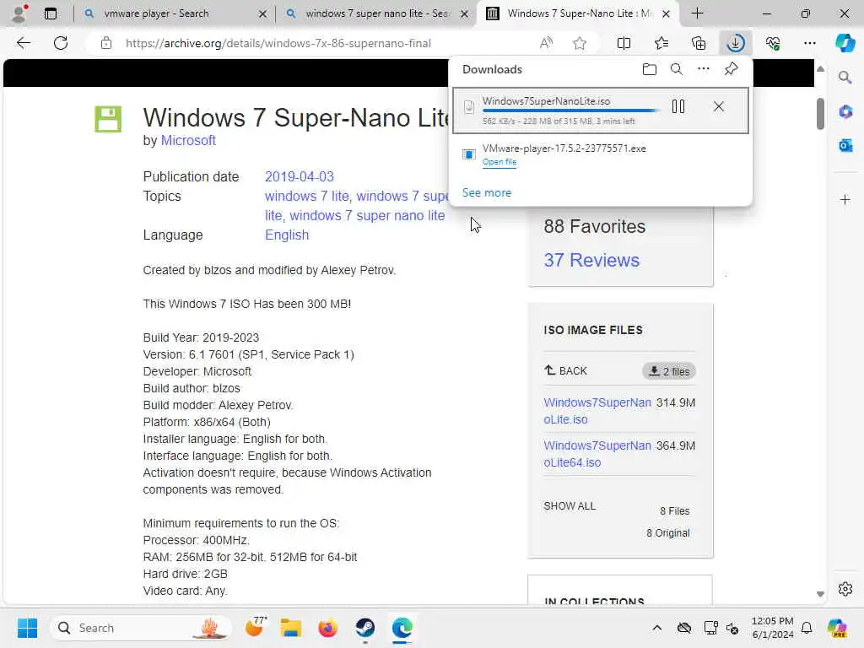864x648 pixels.
Task: Add a sidebar app with plus icon
Action: coord(845,199)
